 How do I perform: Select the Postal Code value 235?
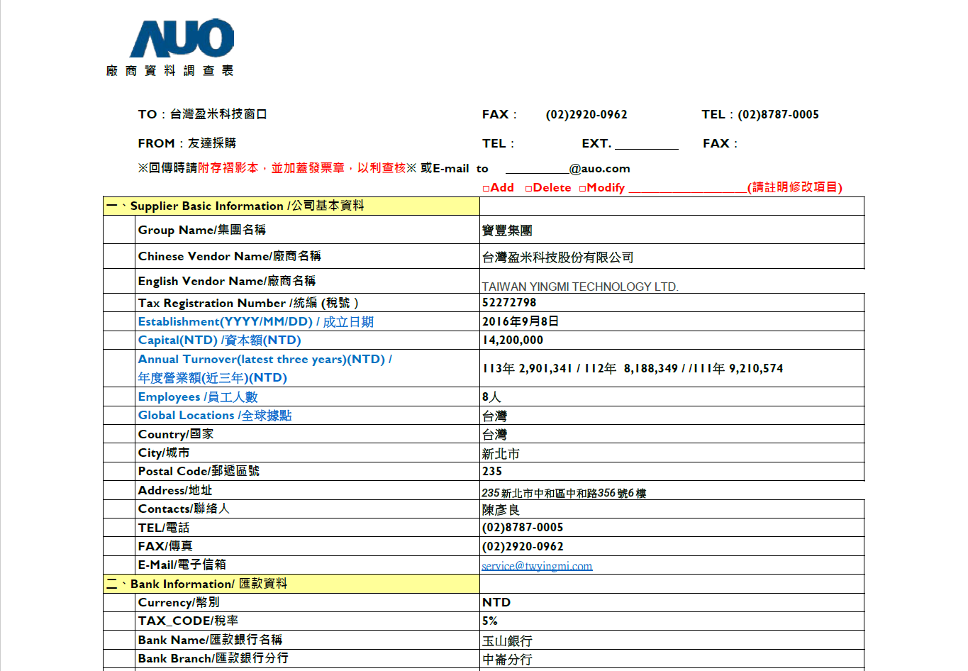tap(491, 472)
